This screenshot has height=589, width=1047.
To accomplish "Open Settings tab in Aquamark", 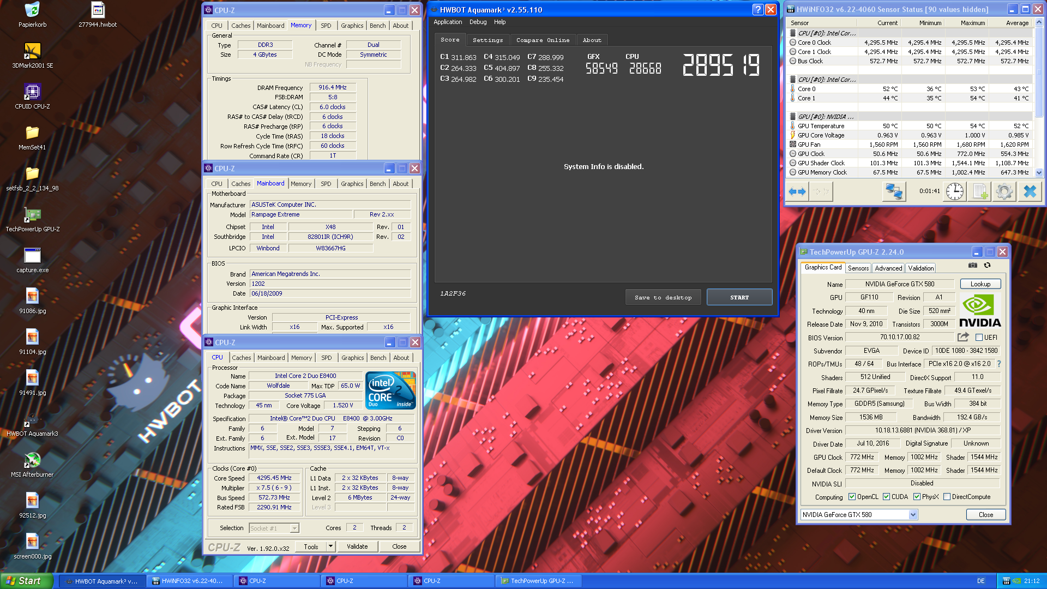I will [488, 40].
